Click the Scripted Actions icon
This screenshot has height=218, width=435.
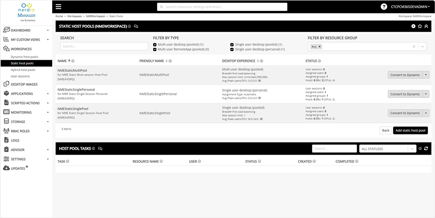point(7,103)
